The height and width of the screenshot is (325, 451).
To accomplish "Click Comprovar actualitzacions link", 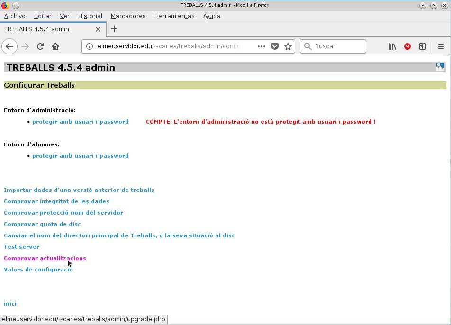I will [45, 258].
